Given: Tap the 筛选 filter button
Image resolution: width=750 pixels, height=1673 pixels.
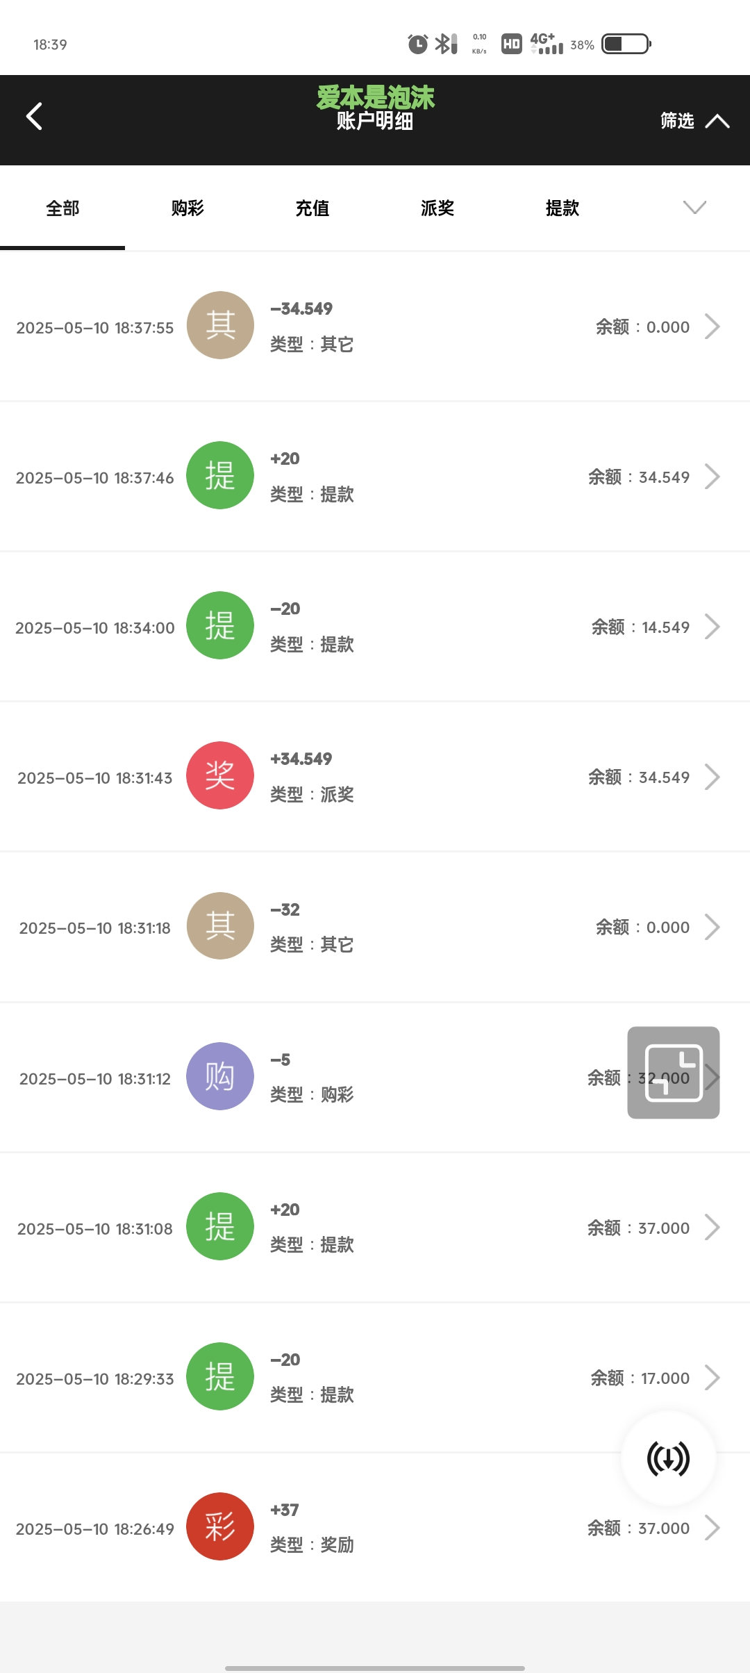Looking at the screenshot, I should [677, 121].
